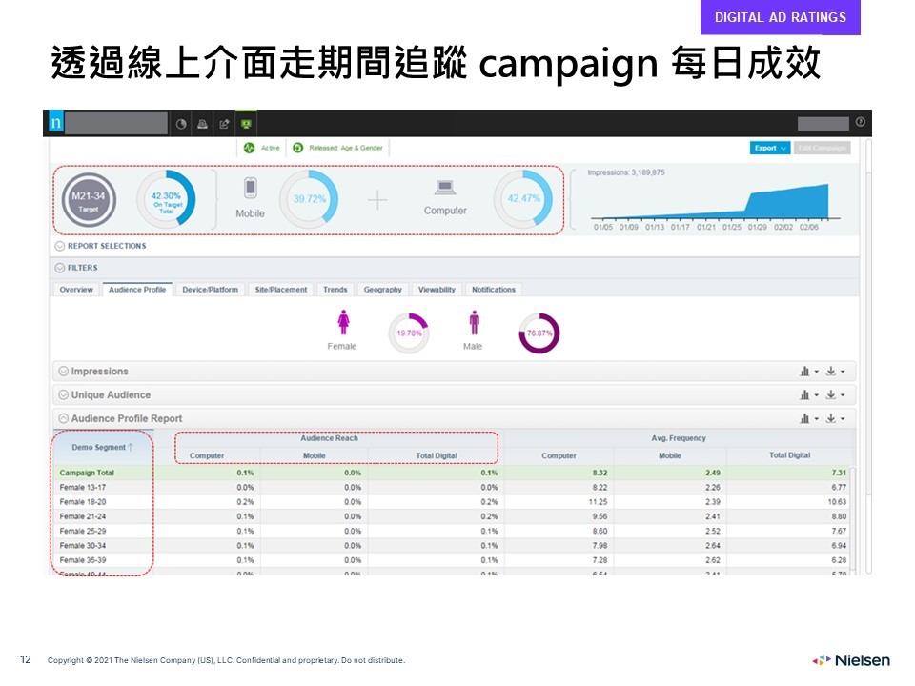
Task: Click the 42.30% On Target donut
Action: (x=166, y=199)
